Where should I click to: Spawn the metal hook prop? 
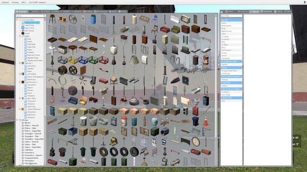click(72, 121)
